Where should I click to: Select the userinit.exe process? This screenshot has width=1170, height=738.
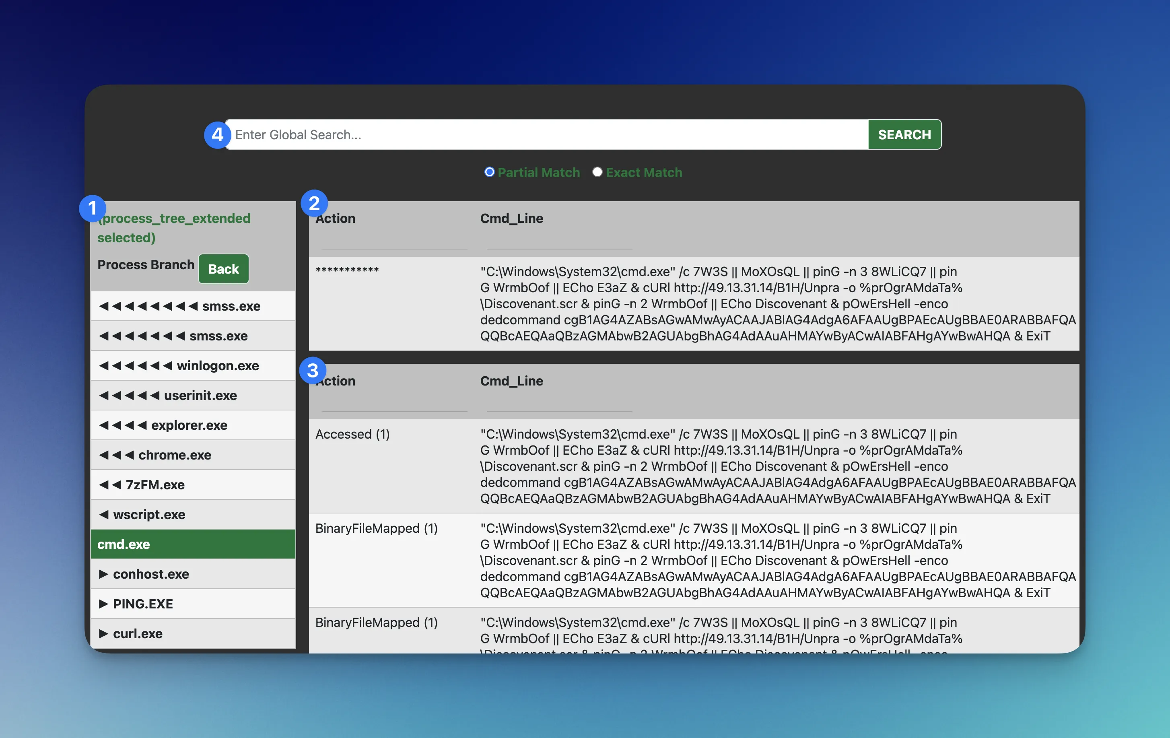point(193,396)
